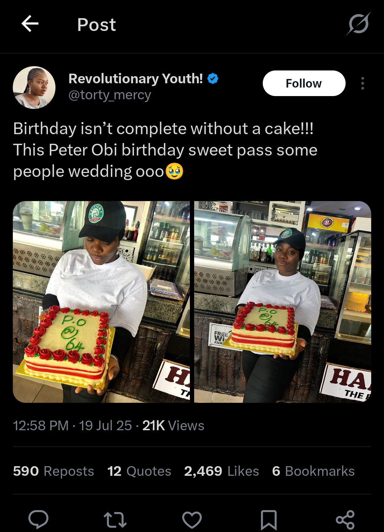The image size is (384, 532).
Task: Tap the repost arrows icon
Action: (x=115, y=520)
